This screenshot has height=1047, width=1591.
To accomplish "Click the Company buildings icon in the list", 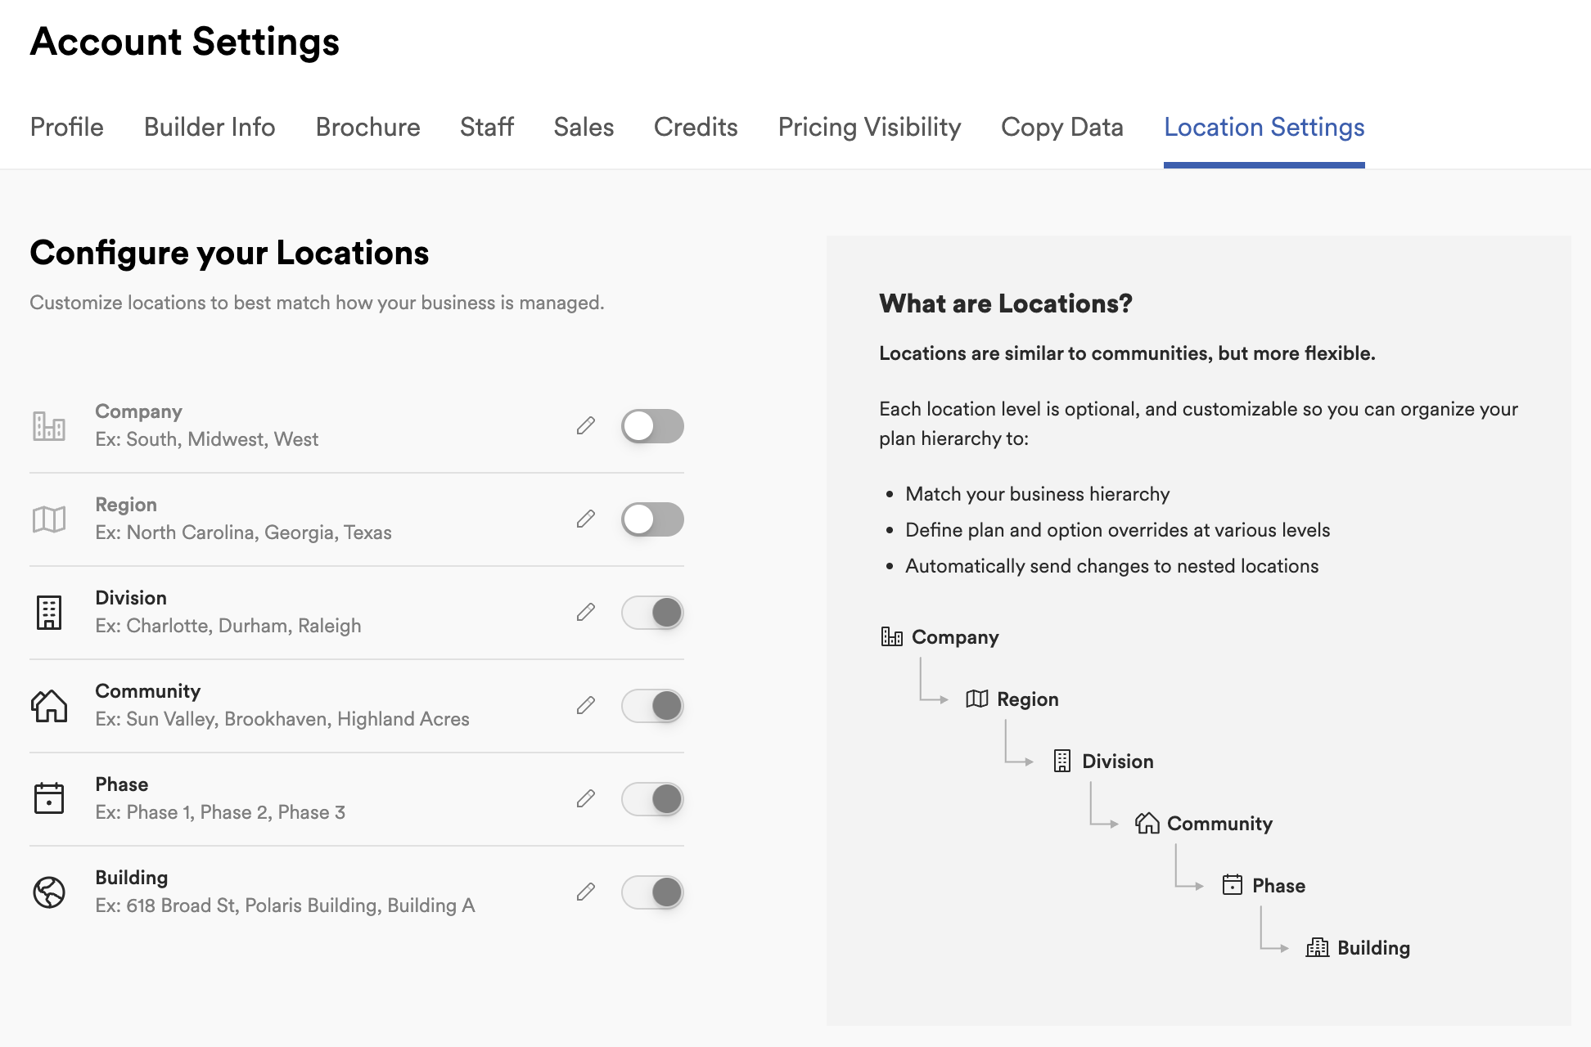I will [47, 424].
